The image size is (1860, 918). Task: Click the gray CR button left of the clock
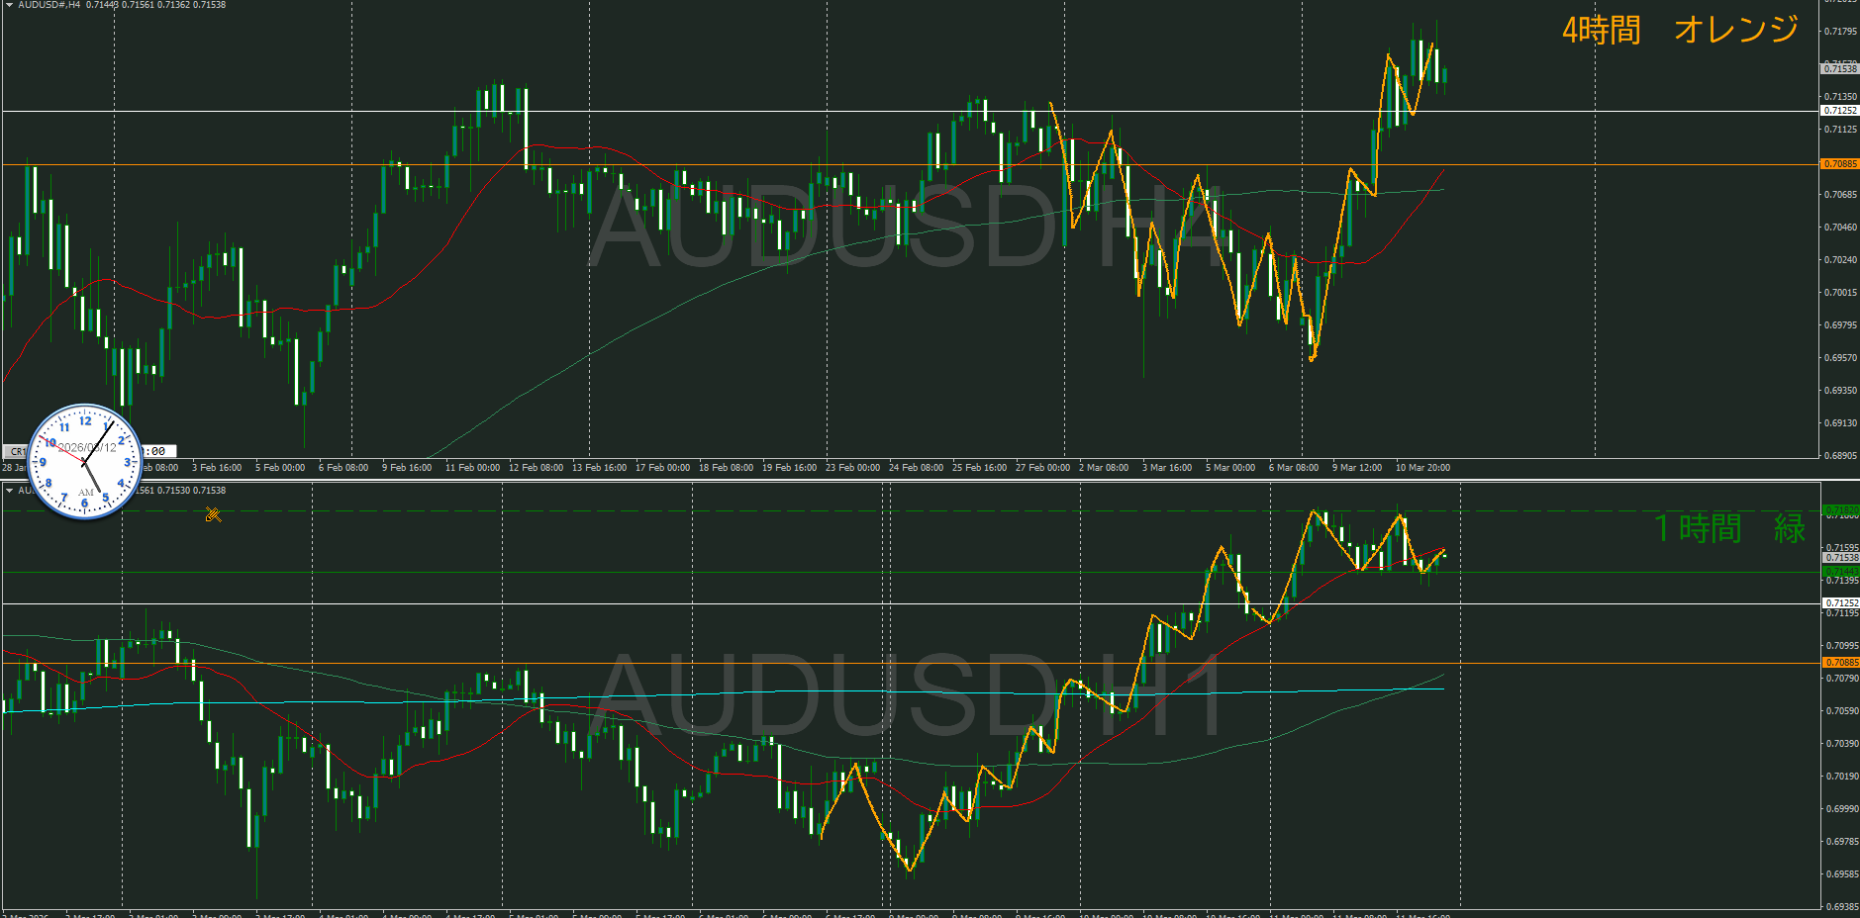click(17, 452)
